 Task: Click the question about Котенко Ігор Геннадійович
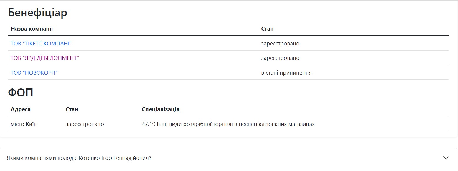click(x=79, y=158)
